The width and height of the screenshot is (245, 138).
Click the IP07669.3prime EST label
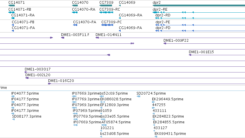pos(86,93)
